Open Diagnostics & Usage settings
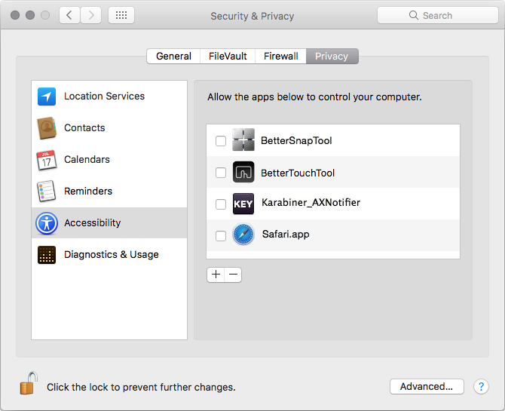The height and width of the screenshot is (411, 505). point(109,255)
